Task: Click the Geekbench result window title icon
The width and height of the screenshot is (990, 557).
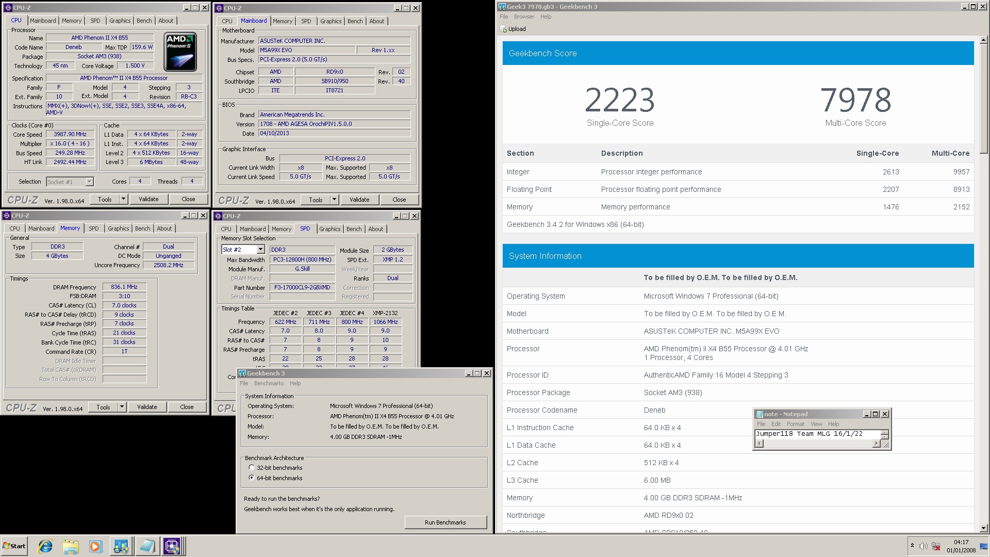Action: [502, 7]
